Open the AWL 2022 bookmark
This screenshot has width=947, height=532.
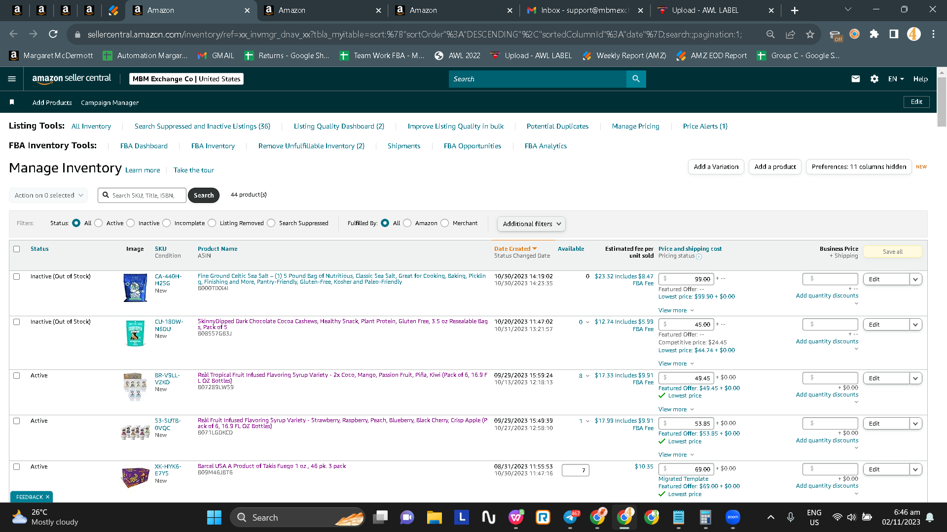tap(457, 56)
